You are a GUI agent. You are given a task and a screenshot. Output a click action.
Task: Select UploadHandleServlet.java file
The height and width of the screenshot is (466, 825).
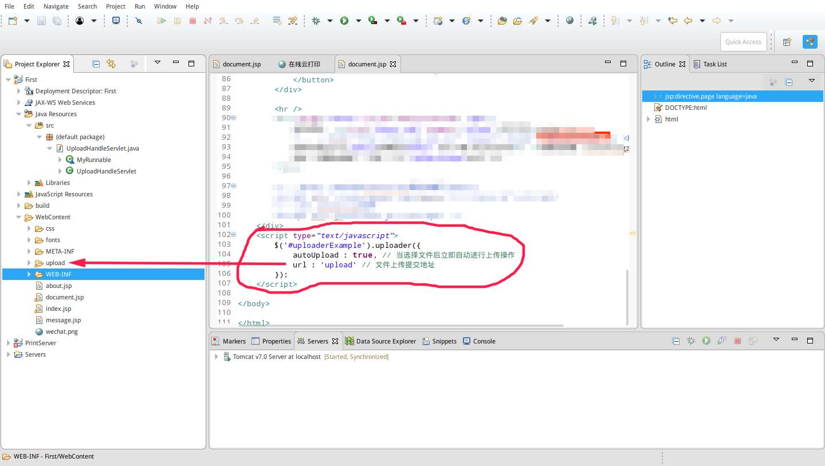tap(102, 148)
